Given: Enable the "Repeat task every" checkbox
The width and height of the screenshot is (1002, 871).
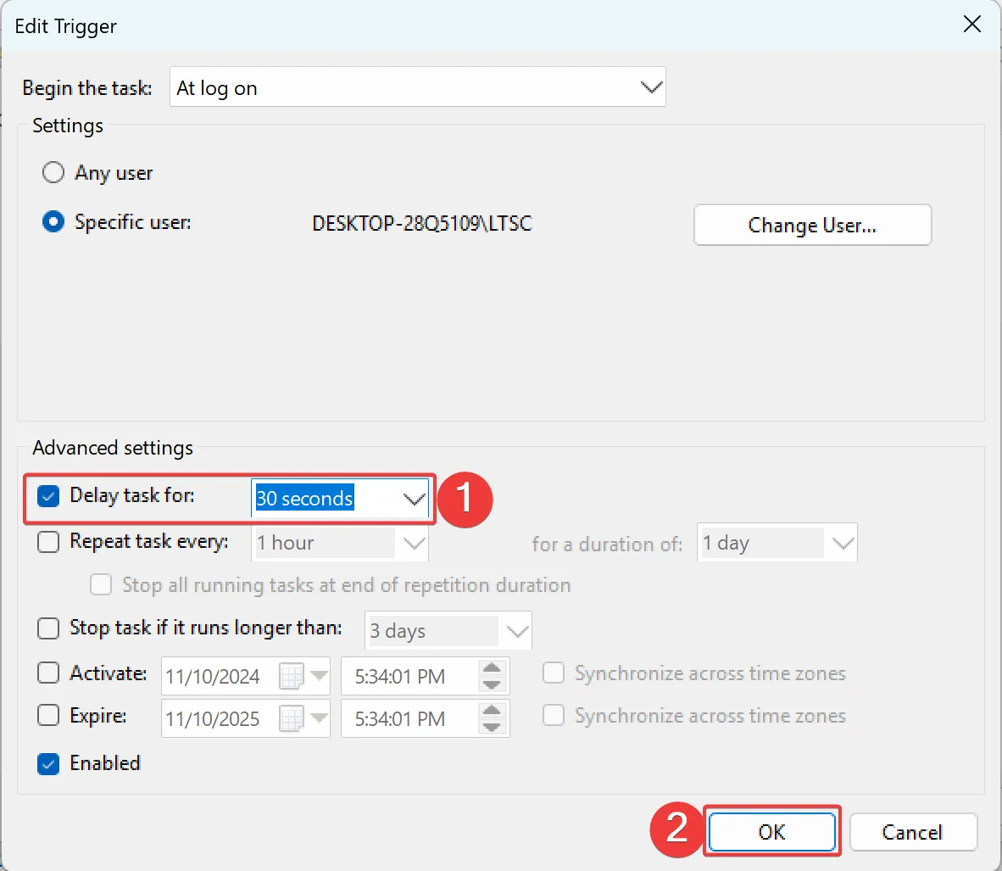Looking at the screenshot, I should (x=47, y=542).
